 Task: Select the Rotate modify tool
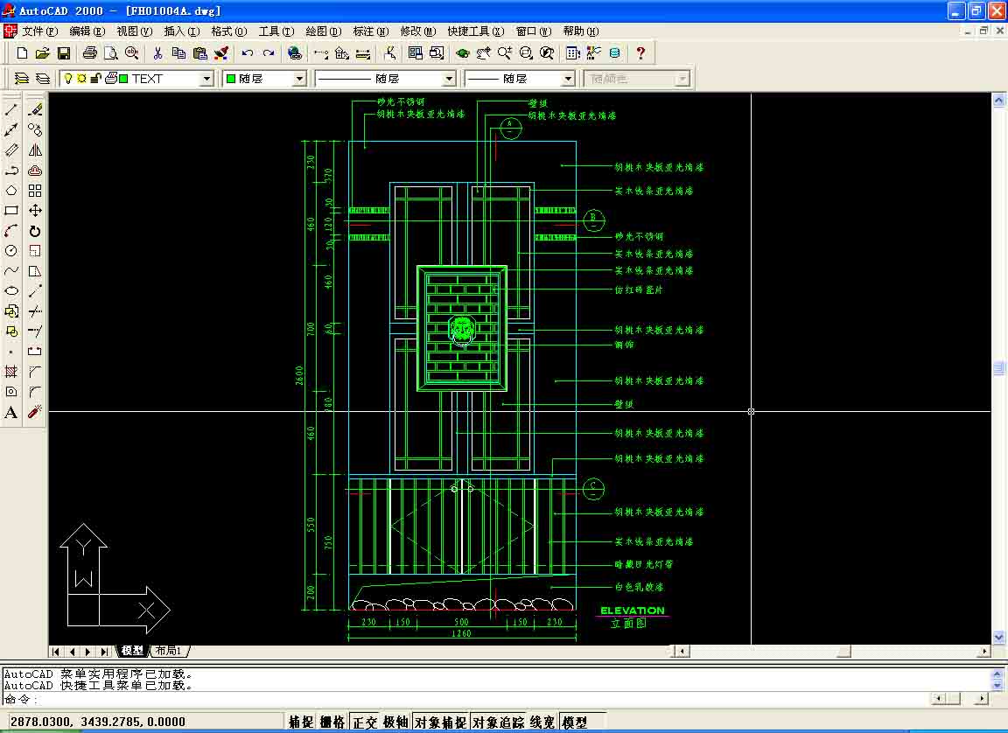click(x=35, y=231)
